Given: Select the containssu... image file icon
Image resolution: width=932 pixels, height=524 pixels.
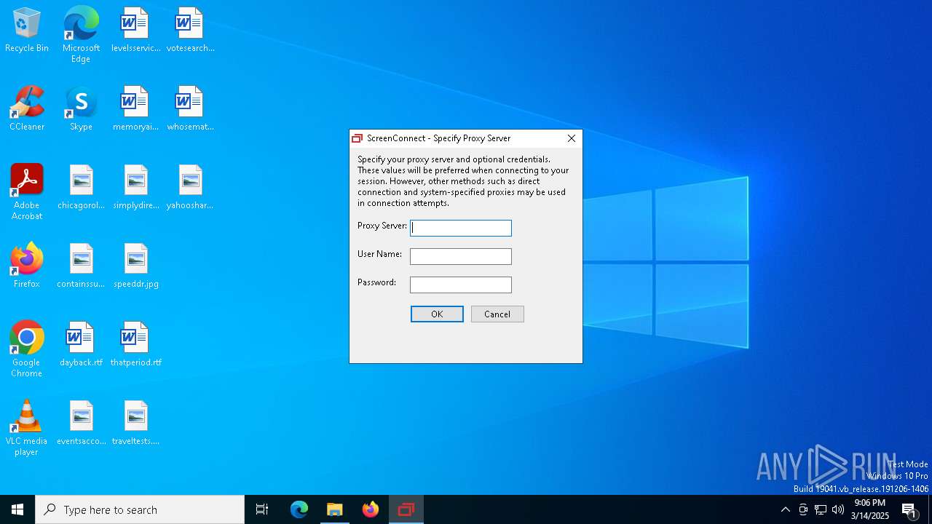Looking at the screenshot, I should coord(81,266).
